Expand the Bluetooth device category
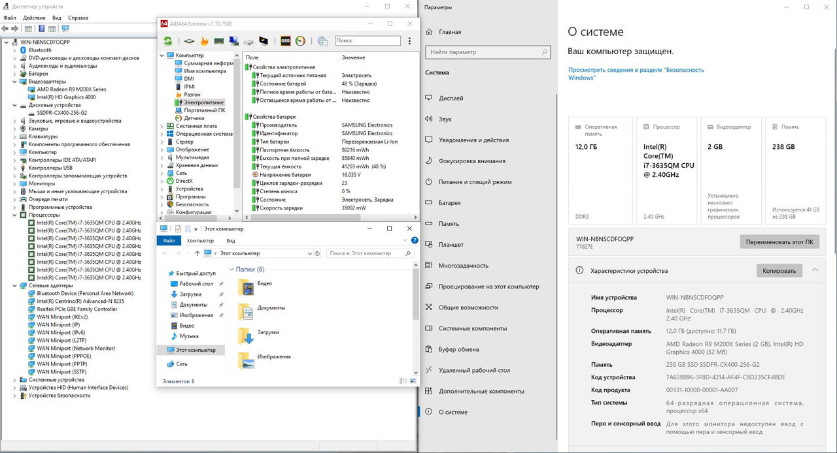This screenshot has width=837, height=453. coord(15,50)
